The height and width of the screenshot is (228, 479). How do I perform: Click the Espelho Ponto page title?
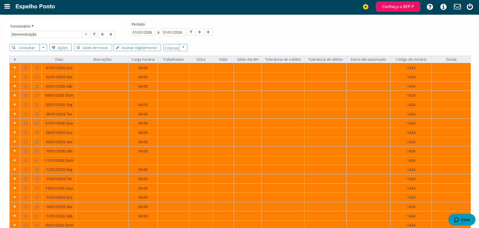point(35,6)
